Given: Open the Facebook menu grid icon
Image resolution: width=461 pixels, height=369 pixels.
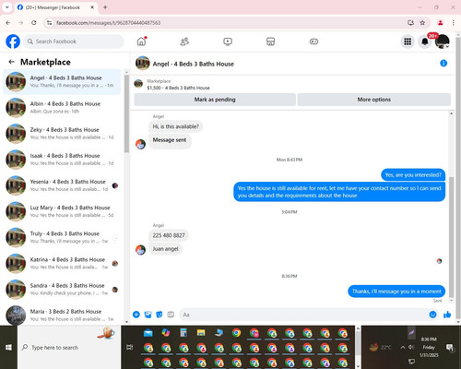Looking at the screenshot, I should click(408, 42).
